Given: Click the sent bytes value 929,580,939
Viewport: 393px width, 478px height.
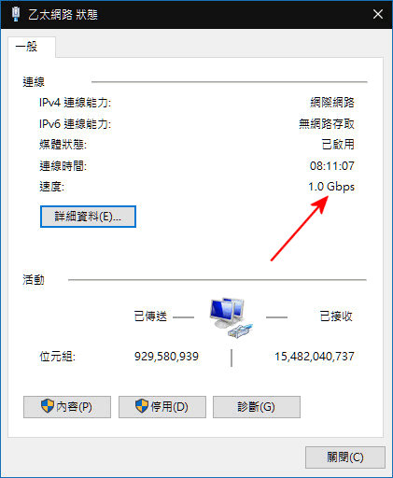Looking at the screenshot, I should [166, 357].
